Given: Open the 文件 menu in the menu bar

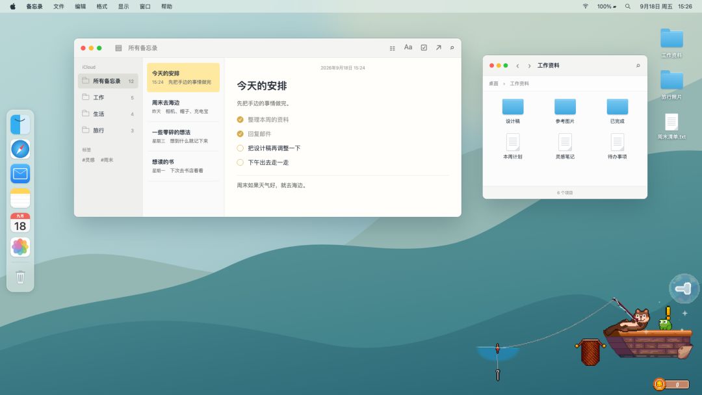Looking at the screenshot, I should pos(58,6).
